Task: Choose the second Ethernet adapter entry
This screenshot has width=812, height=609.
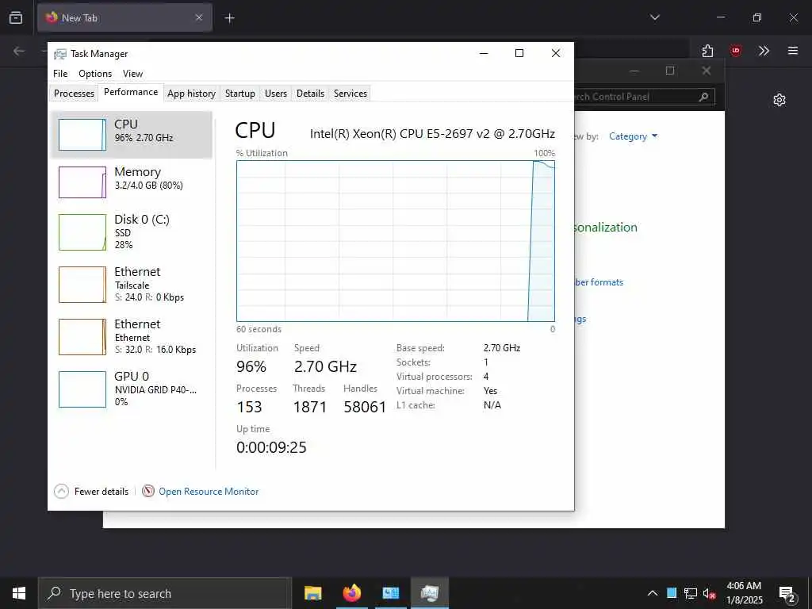Action: pos(132,336)
